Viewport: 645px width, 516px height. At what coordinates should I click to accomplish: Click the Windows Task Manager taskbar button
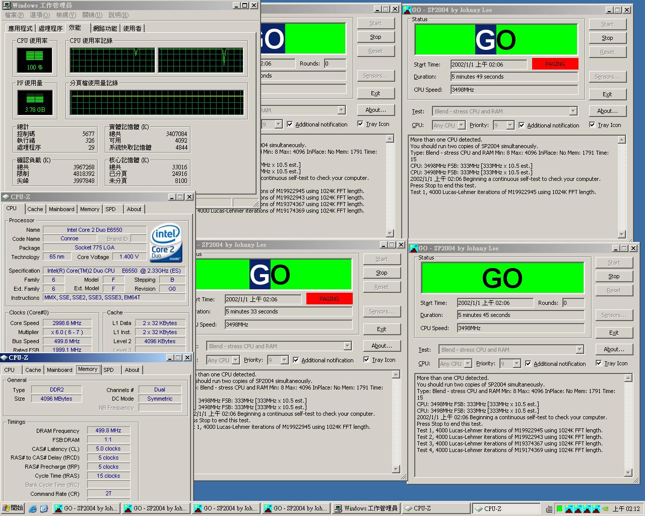(x=366, y=508)
